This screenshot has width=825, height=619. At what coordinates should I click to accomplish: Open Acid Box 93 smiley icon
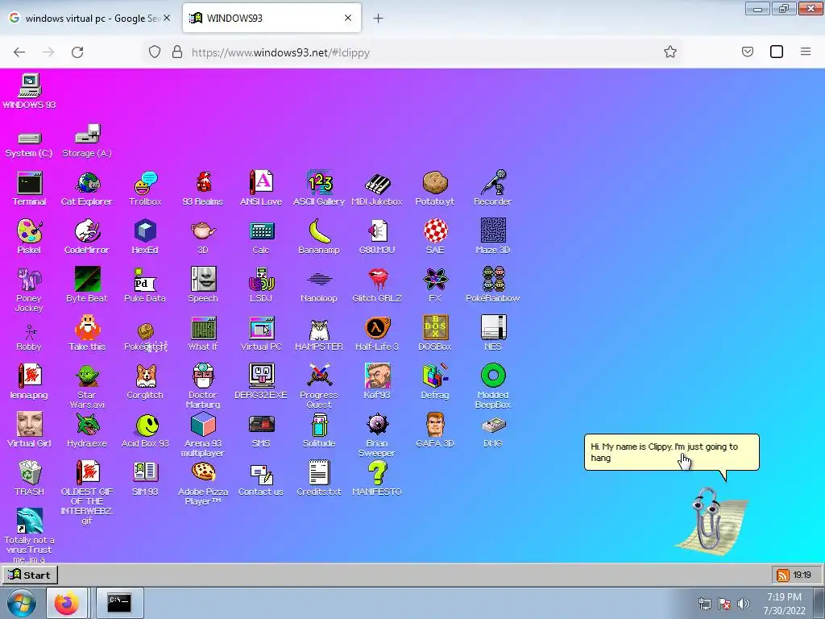click(147, 425)
